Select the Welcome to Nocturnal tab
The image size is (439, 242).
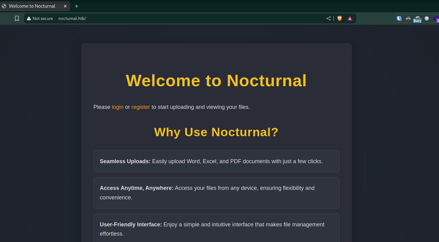click(x=34, y=6)
